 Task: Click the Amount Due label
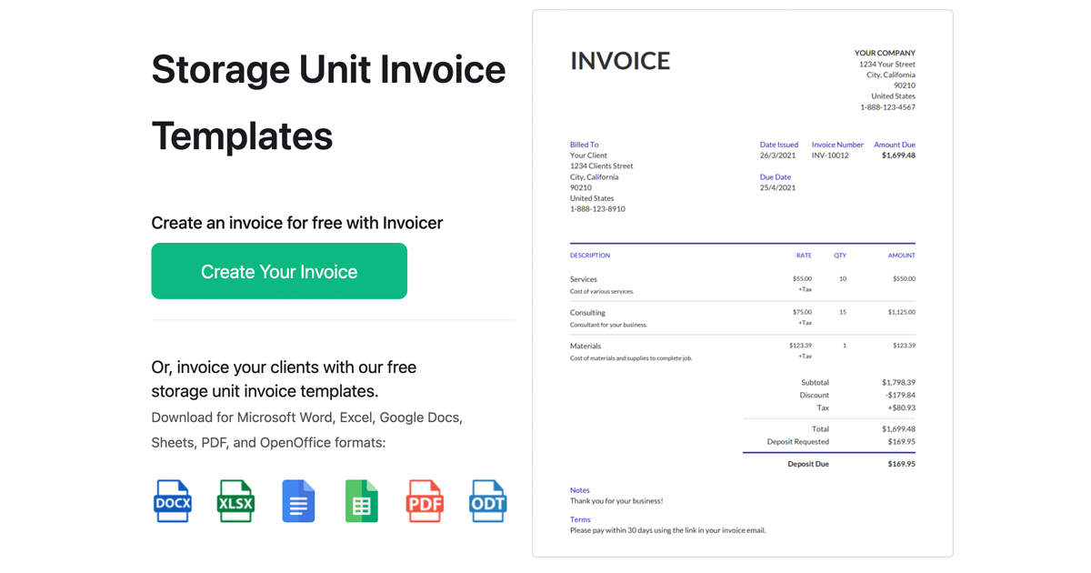(x=895, y=145)
